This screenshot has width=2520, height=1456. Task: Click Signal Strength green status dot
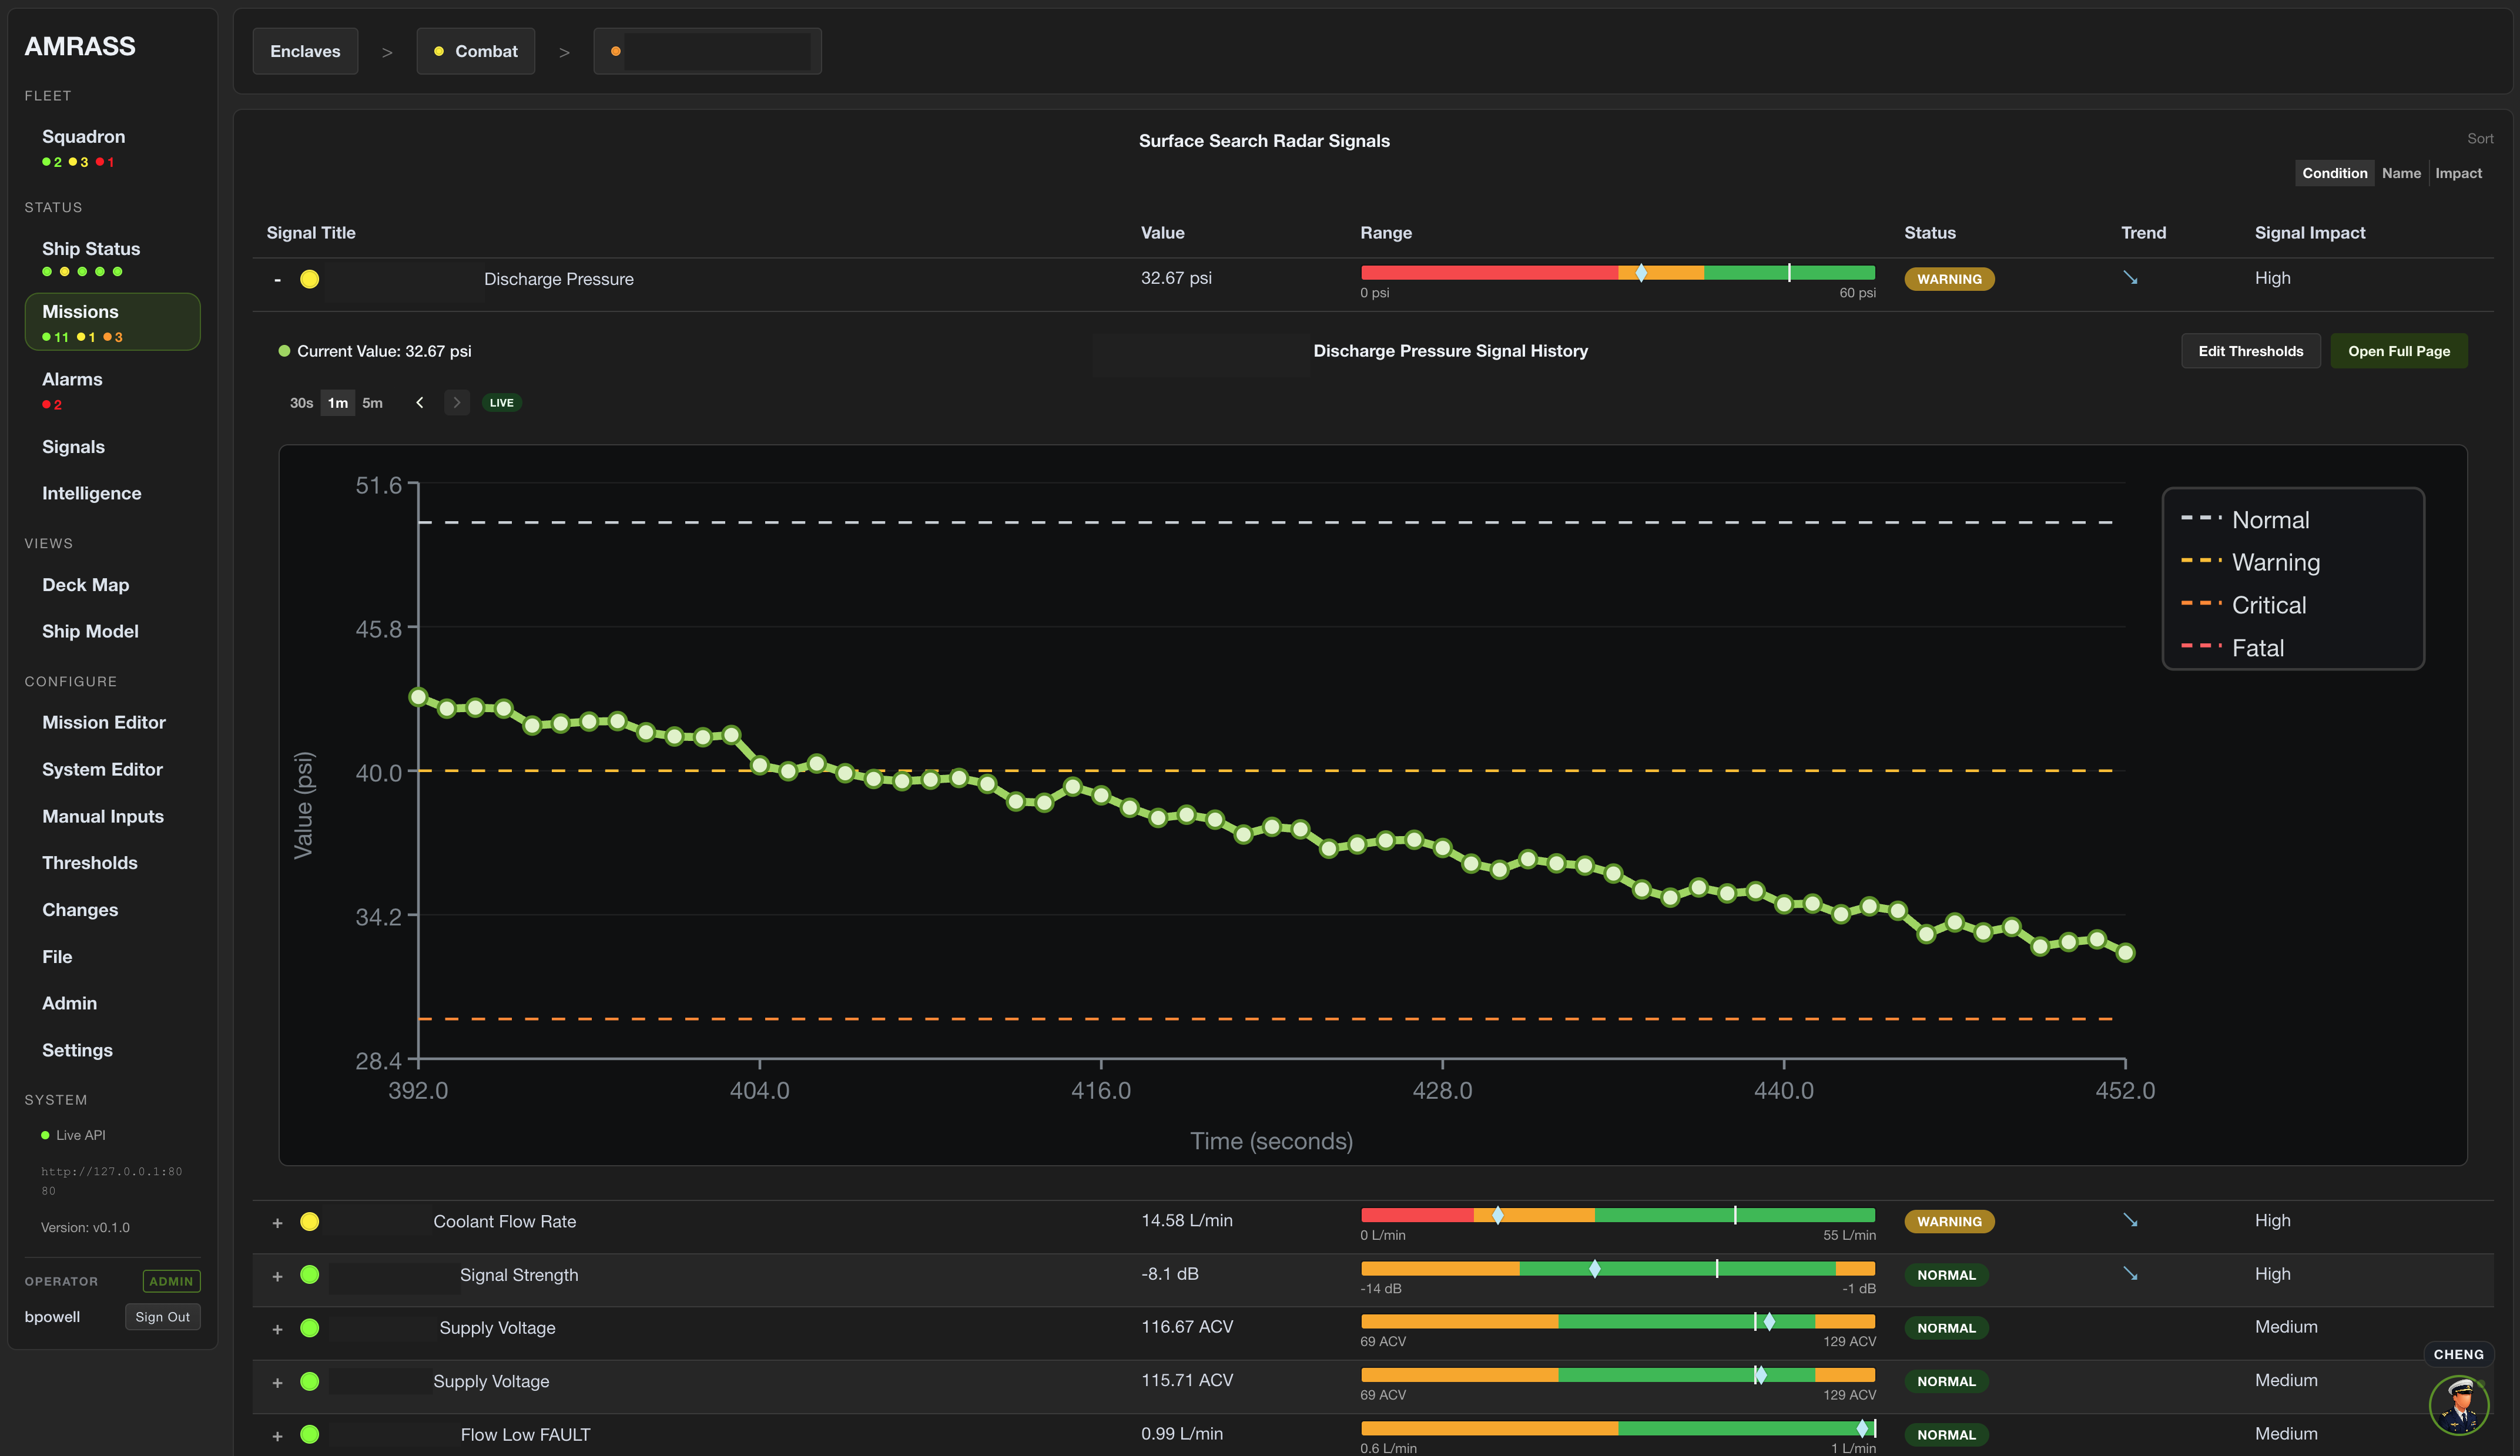pyautogui.click(x=310, y=1274)
